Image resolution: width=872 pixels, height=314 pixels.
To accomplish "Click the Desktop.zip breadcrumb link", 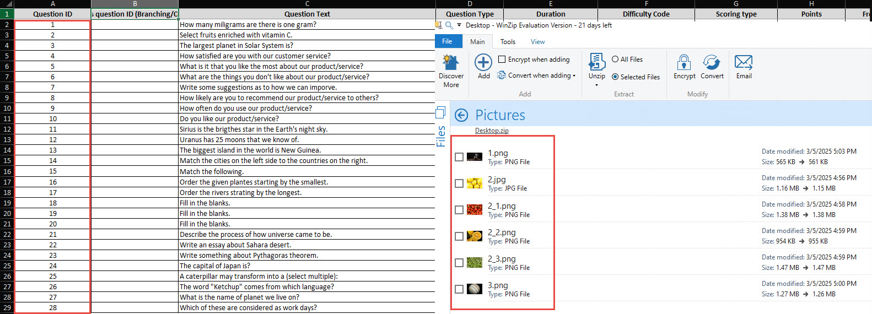I will point(492,131).
